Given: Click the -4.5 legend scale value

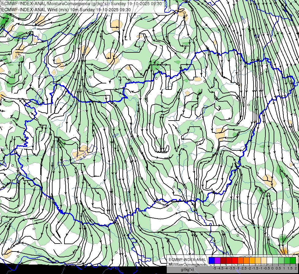Looking at the screenshot, I should (220, 268).
